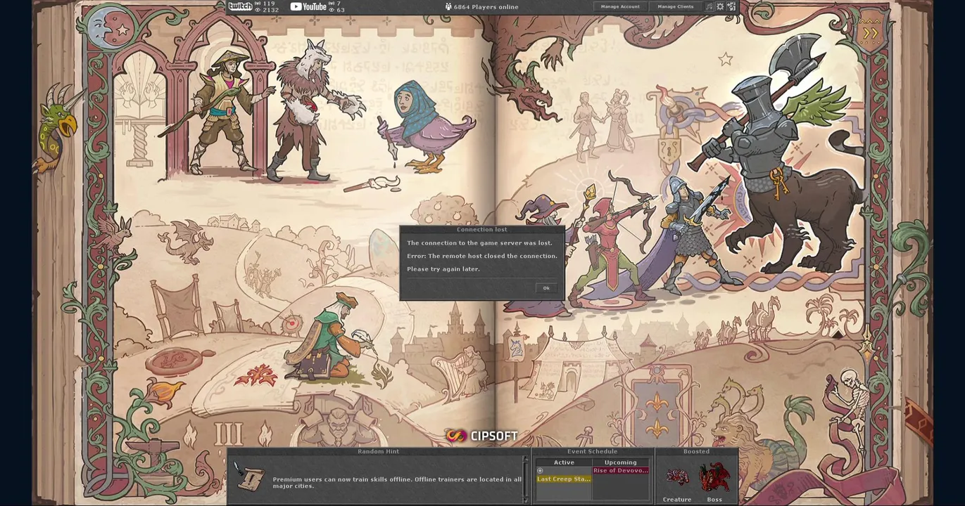Click Twitch viewer count '2132'

point(271,10)
